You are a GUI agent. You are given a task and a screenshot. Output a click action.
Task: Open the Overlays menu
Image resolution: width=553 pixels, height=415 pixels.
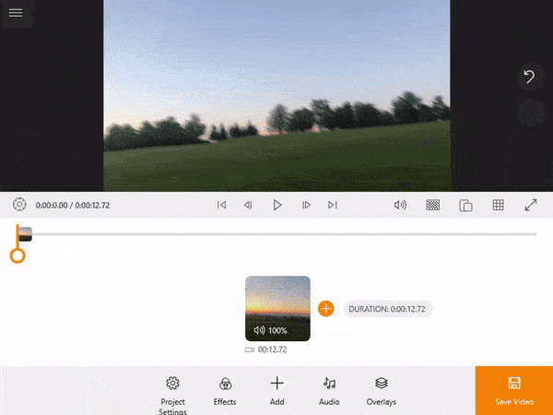point(382,392)
